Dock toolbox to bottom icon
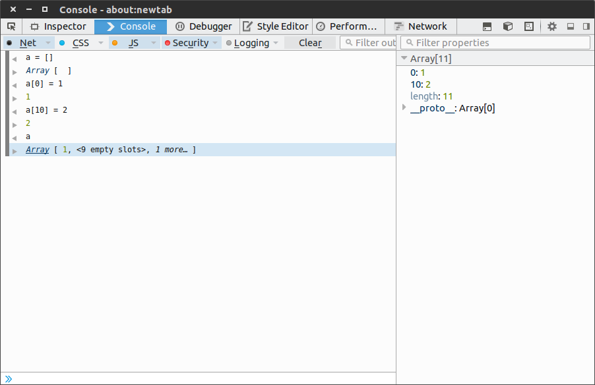 pyautogui.click(x=571, y=26)
